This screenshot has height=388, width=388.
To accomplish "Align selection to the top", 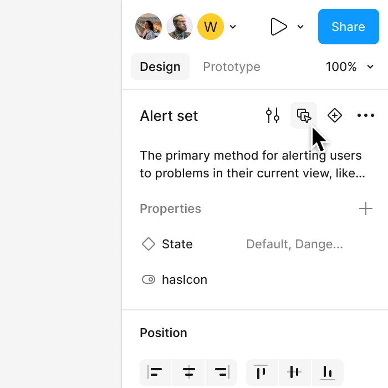I will 262,372.
